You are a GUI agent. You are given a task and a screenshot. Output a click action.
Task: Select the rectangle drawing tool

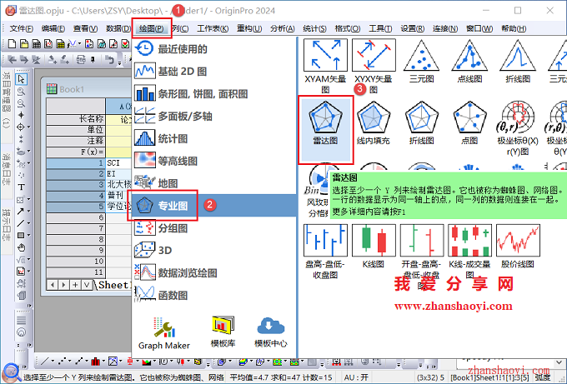21,235
